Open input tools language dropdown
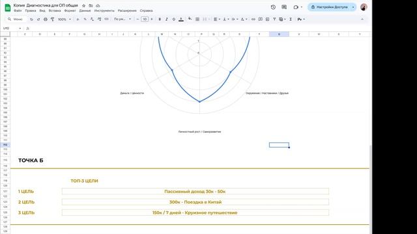 point(301,19)
